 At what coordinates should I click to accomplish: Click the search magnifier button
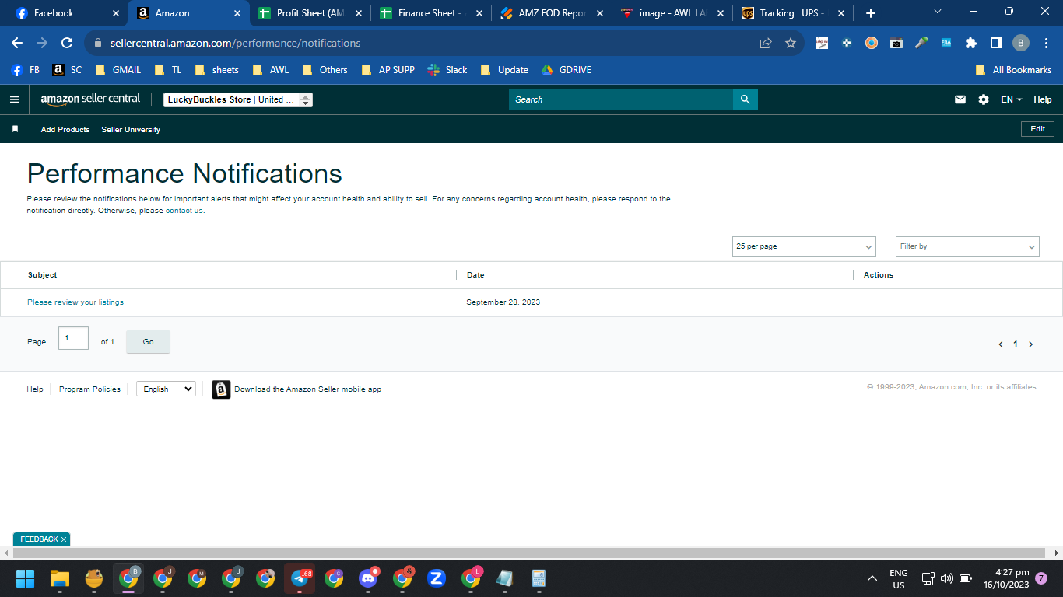tap(745, 99)
